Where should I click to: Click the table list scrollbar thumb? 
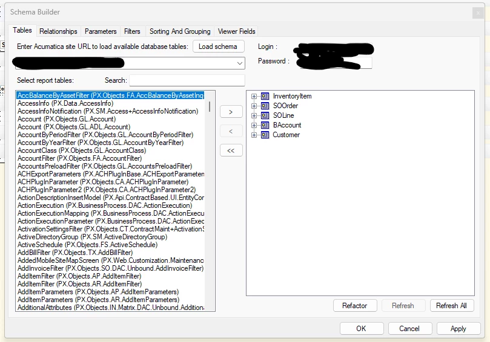[x=209, y=106]
